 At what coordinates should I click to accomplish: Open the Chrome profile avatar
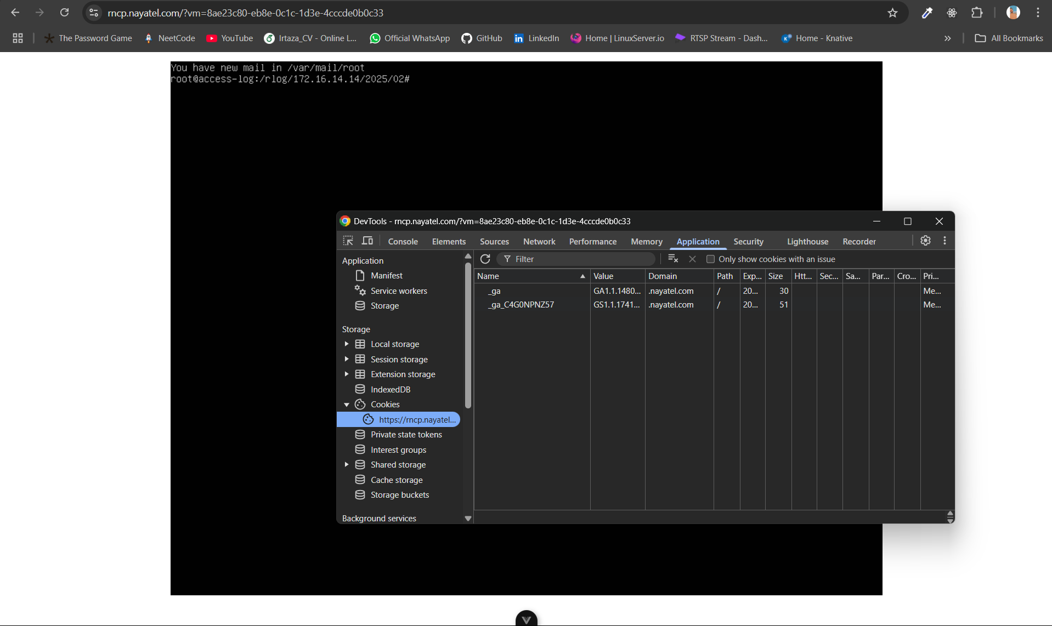point(1013,13)
